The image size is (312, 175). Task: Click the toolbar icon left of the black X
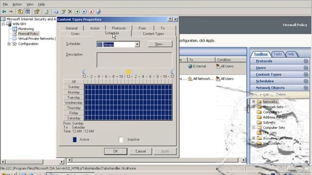click(x=63, y=12)
